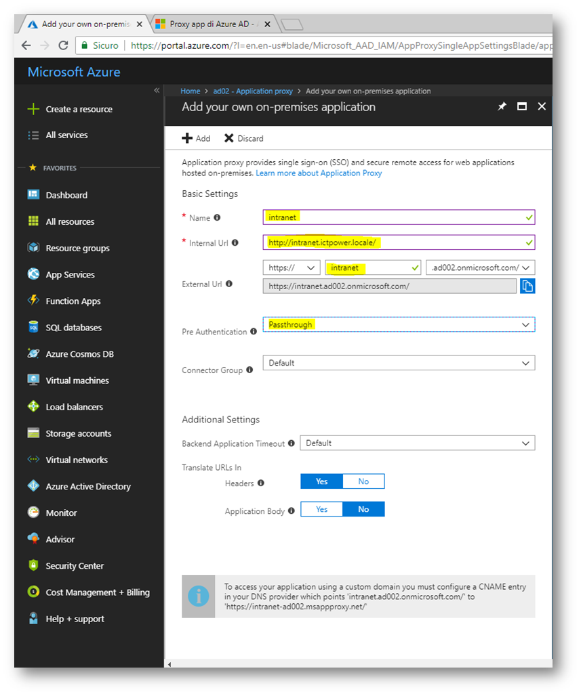
Task: Click into the Internal Url input field
Action: coord(399,242)
